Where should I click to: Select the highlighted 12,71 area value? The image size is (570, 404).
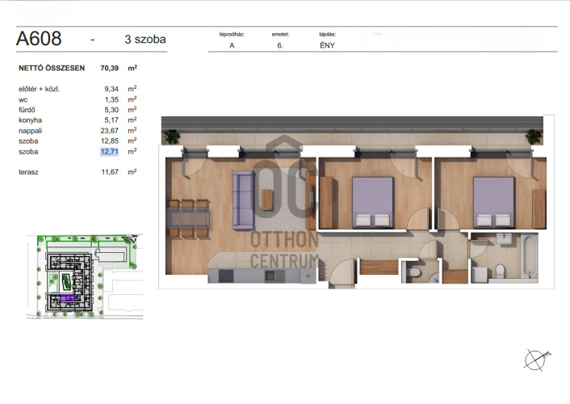click(109, 151)
